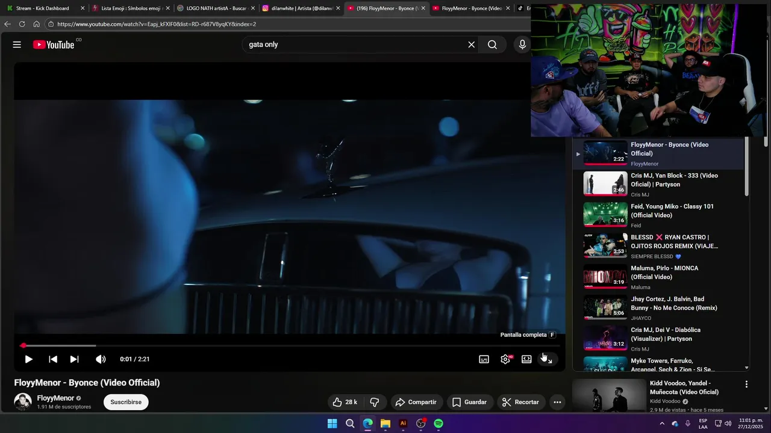Image resolution: width=771 pixels, height=433 pixels.
Task: Play the Byonce video
Action: pyautogui.click(x=28, y=359)
